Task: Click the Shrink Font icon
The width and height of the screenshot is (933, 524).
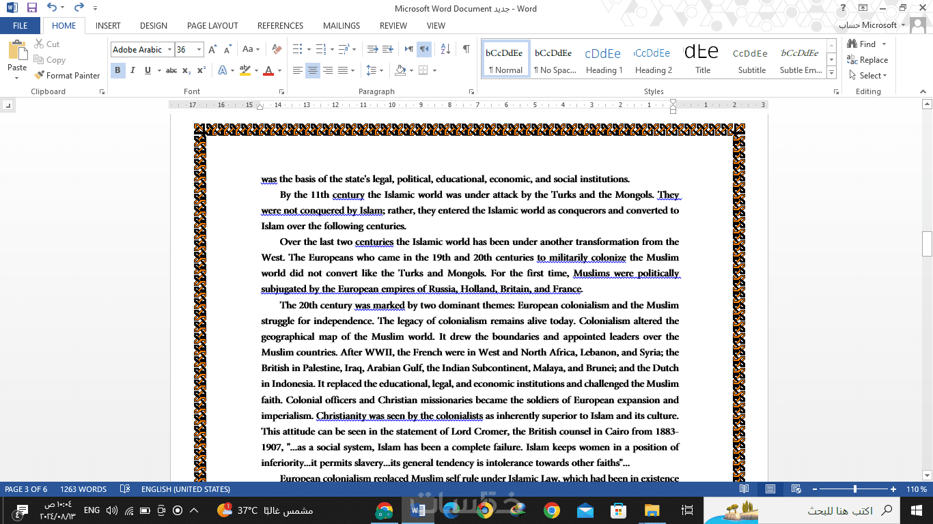Action: pyautogui.click(x=227, y=49)
